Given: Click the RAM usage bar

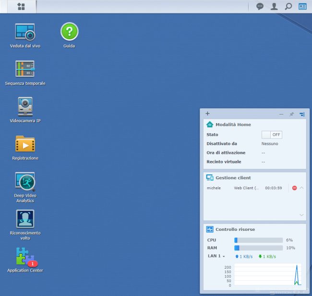Looking at the screenshot, I should pos(258,248).
